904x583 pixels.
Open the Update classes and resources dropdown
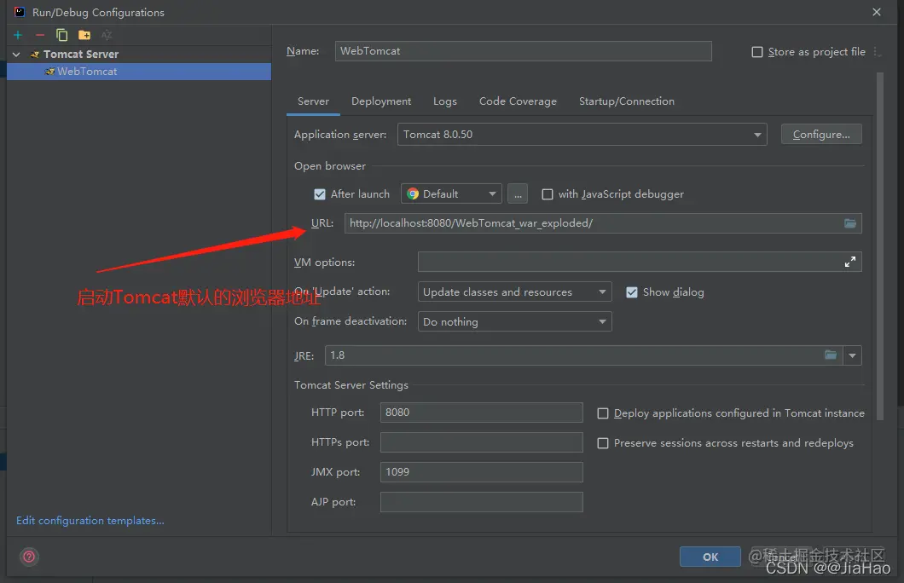pos(514,292)
